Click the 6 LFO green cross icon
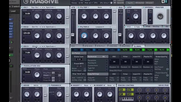This screenshot has width=181, height=102. (x=143, y=50)
